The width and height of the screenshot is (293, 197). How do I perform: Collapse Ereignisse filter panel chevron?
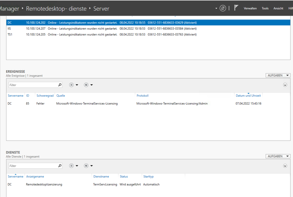point(285,85)
